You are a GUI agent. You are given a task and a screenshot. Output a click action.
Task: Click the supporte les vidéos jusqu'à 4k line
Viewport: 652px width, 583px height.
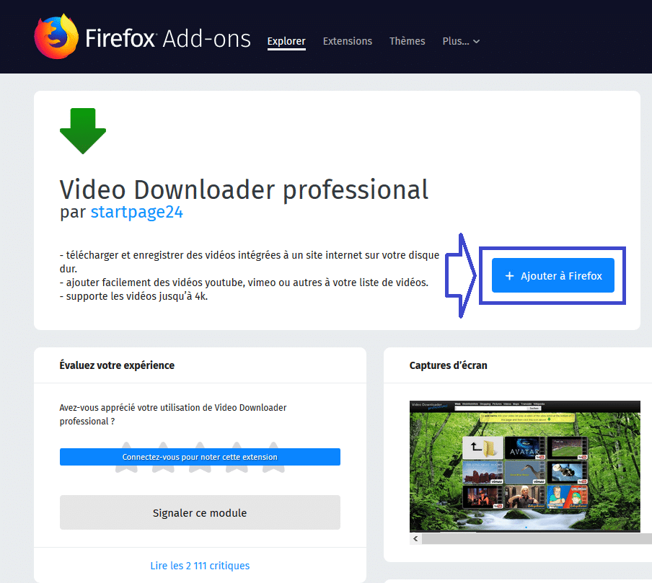(x=133, y=296)
